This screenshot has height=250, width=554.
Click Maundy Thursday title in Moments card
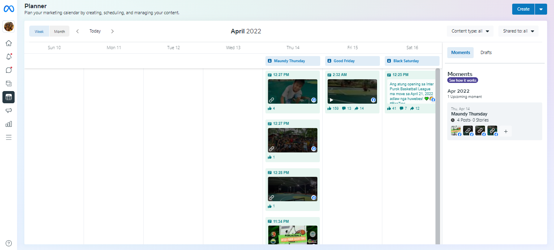pos(469,114)
